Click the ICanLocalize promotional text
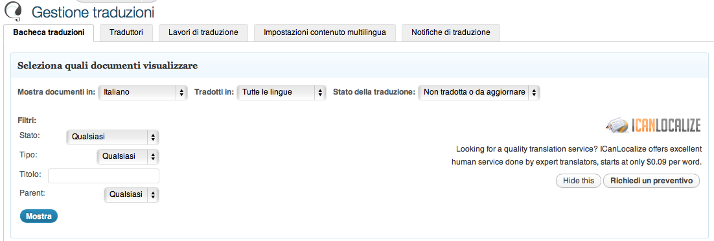714x241 pixels. tap(577, 155)
